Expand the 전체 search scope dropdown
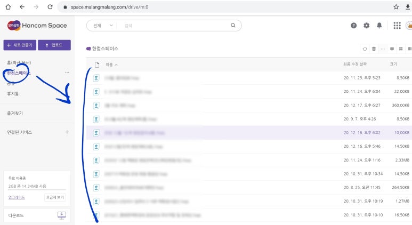This screenshot has height=225, width=412. [x=103, y=25]
